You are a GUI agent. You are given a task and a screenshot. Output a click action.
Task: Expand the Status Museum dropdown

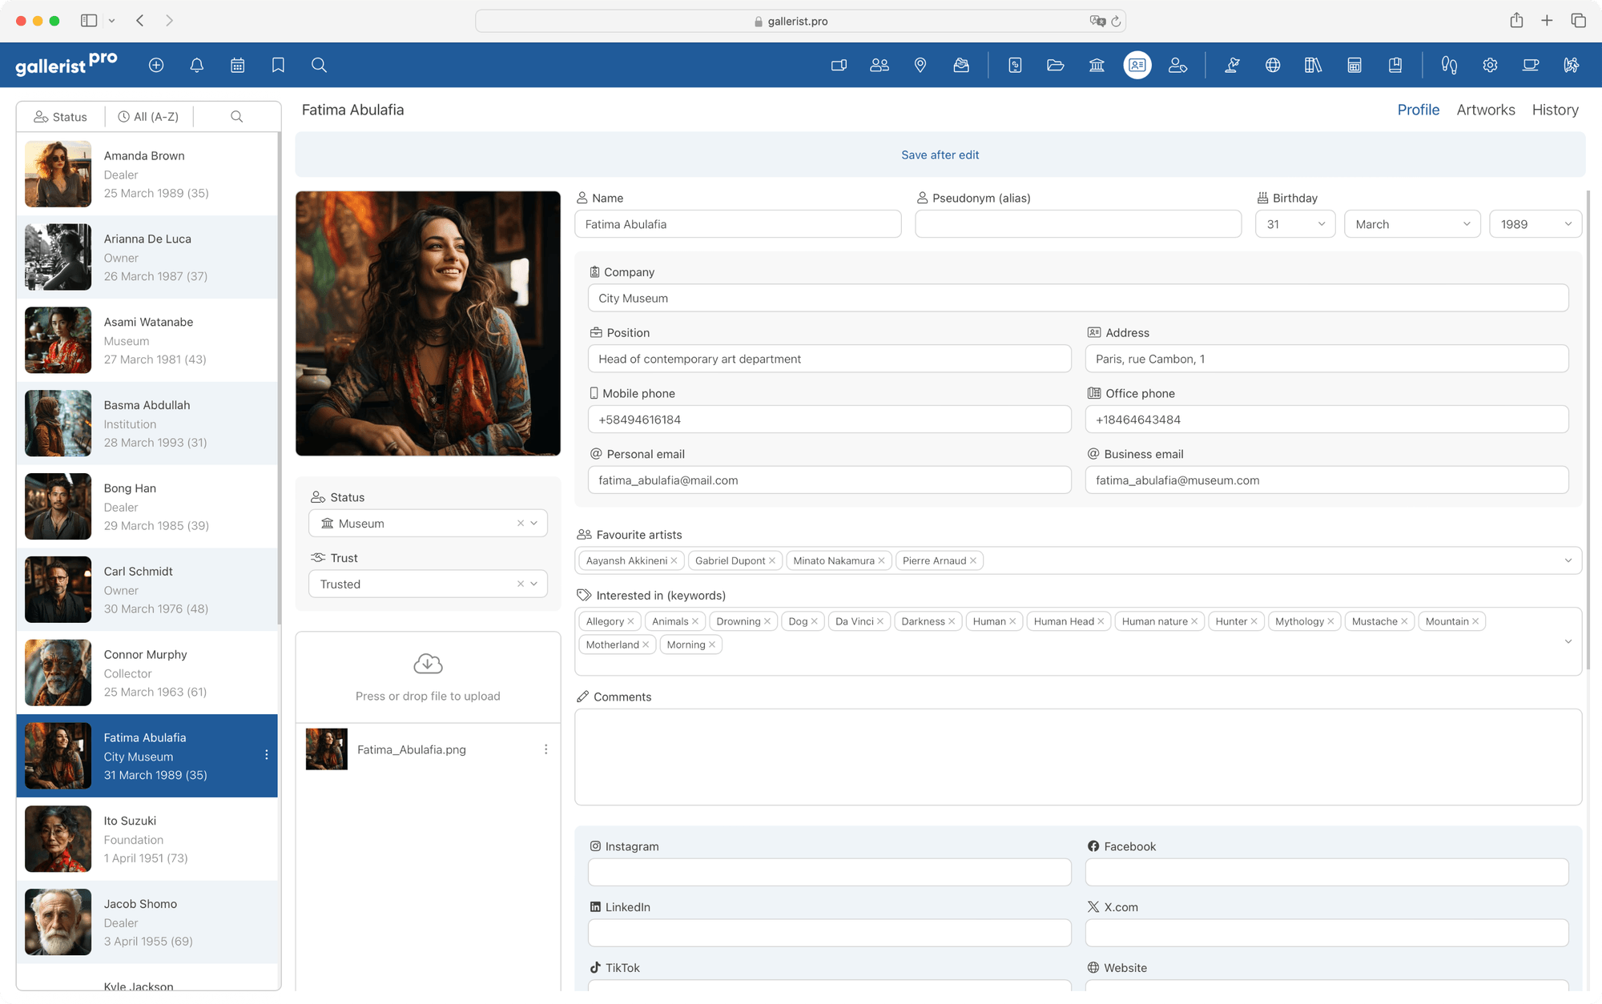[x=534, y=523]
